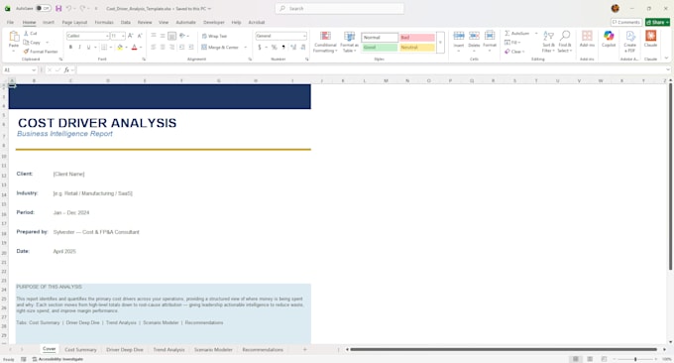The width and height of the screenshot is (674, 363).
Task: Open Format as Table
Action: point(349,42)
